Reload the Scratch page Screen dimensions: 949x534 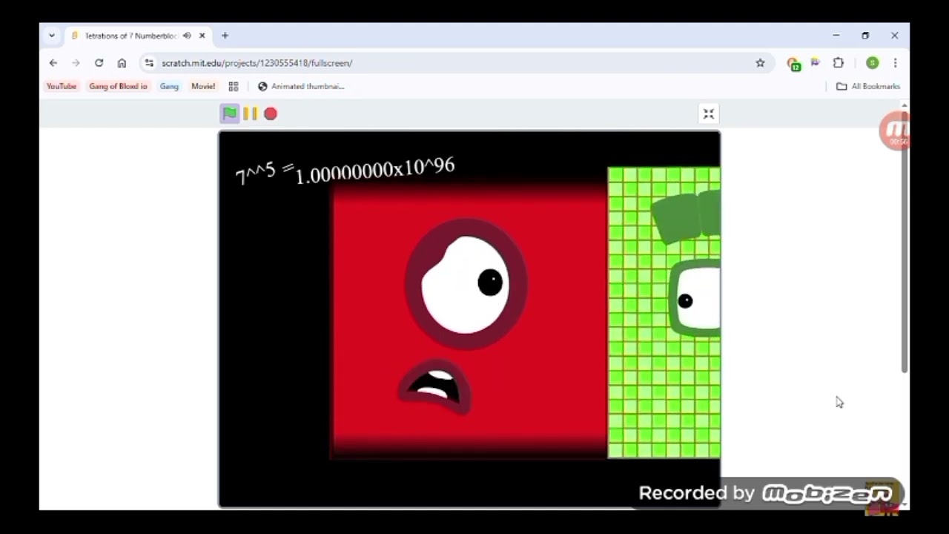[x=99, y=63]
